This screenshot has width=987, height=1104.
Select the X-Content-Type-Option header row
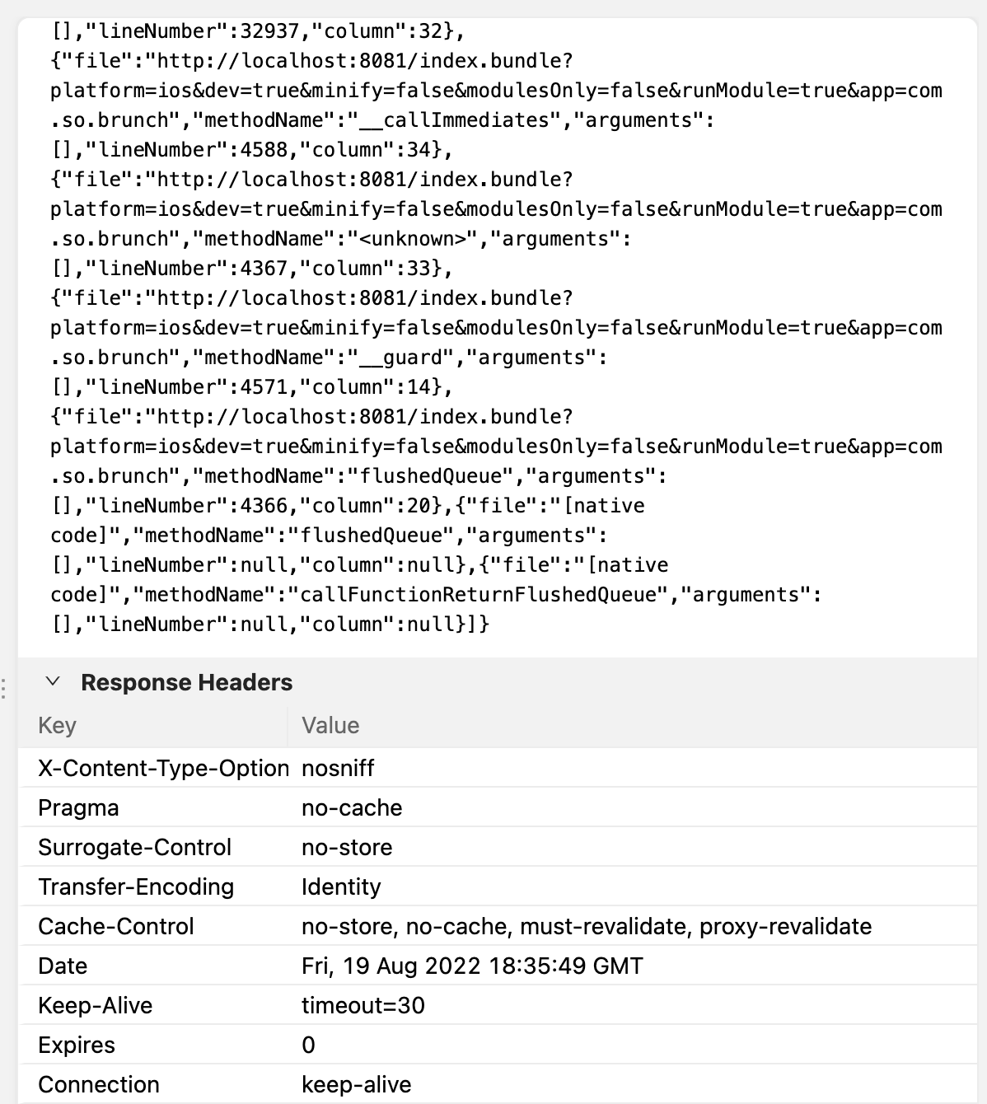pos(163,768)
